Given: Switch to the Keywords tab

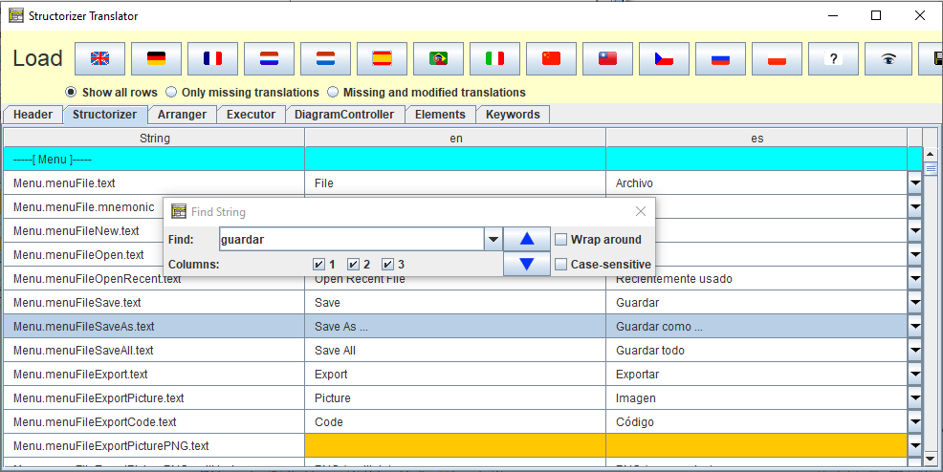Looking at the screenshot, I should tap(513, 115).
